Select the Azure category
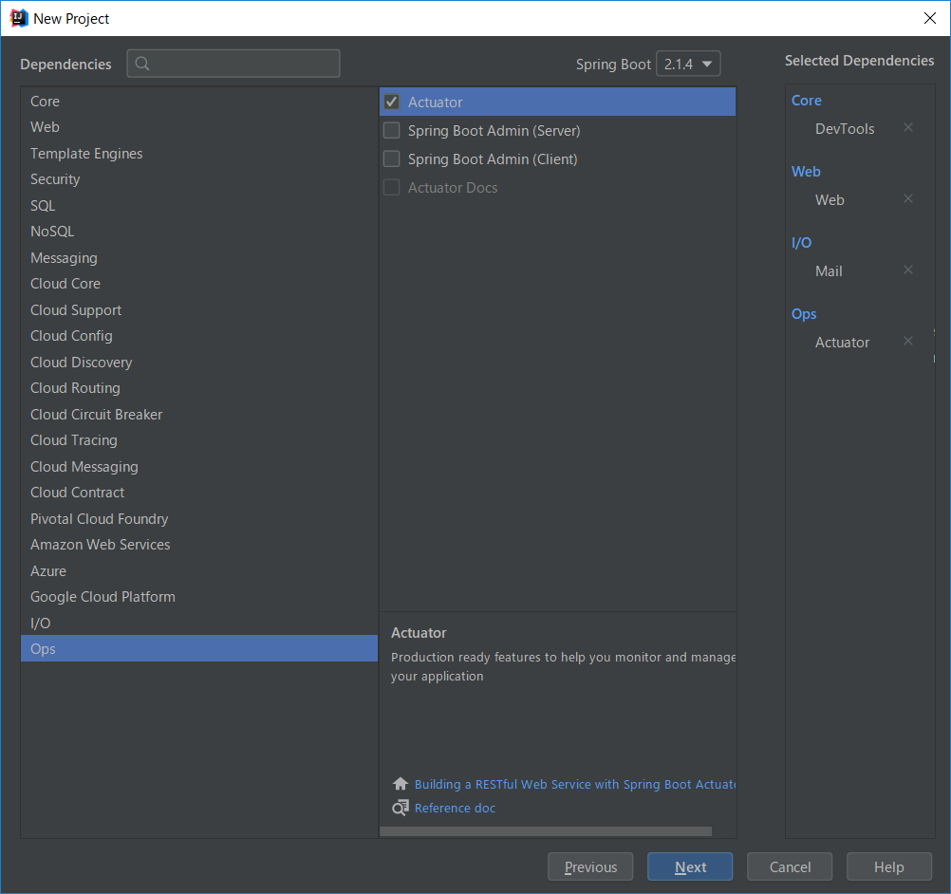This screenshot has height=894, width=951. (199, 570)
